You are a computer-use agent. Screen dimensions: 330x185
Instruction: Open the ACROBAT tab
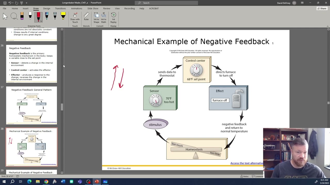tap(154, 8)
